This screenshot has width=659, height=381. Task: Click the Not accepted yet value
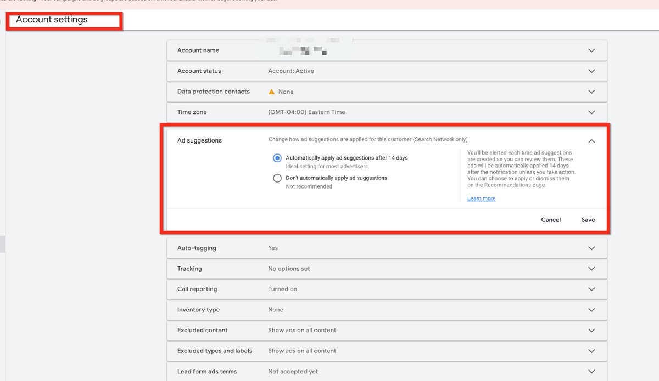(x=293, y=372)
